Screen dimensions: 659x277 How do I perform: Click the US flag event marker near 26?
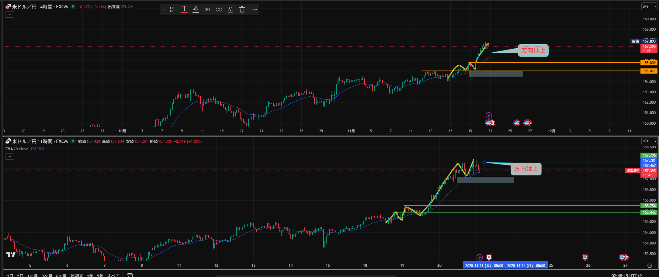pyautogui.click(x=585, y=257)
